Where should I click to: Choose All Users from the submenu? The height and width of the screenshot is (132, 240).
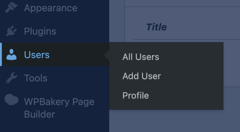click(141, 57)
